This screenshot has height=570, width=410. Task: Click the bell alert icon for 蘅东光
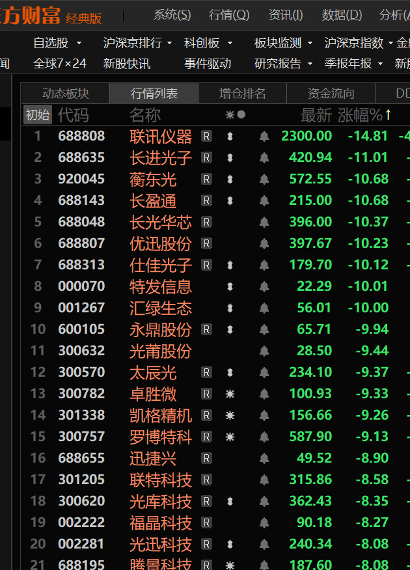[x=264, y=179]
